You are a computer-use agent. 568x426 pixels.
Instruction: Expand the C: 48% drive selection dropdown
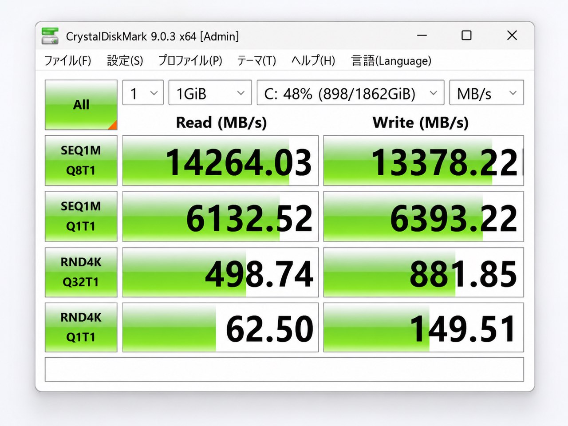(x=351, y=93)
